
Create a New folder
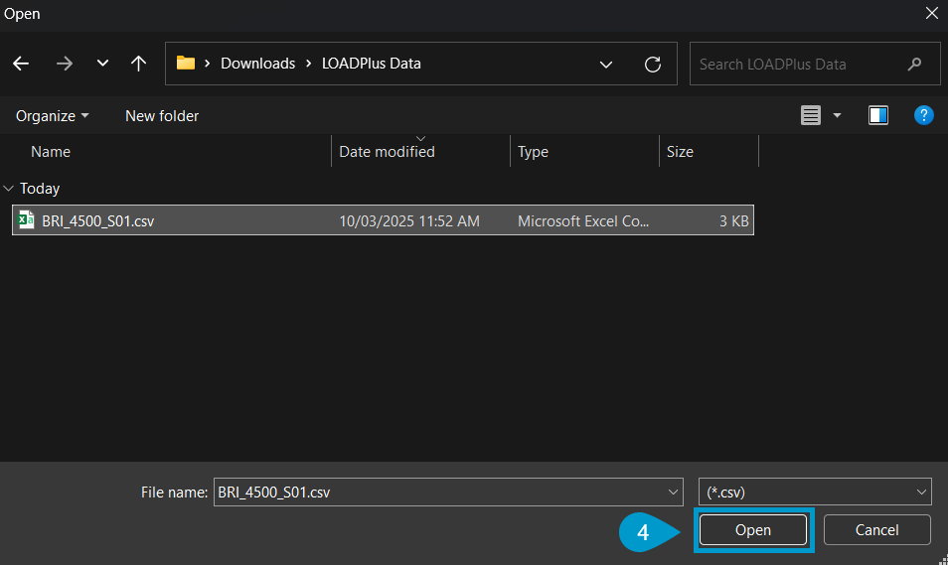(x=161, y=116)
